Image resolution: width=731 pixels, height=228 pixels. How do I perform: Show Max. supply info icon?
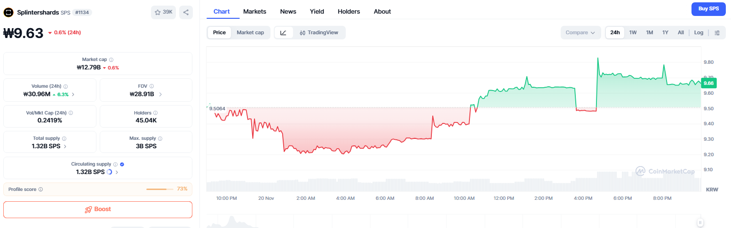160,139
